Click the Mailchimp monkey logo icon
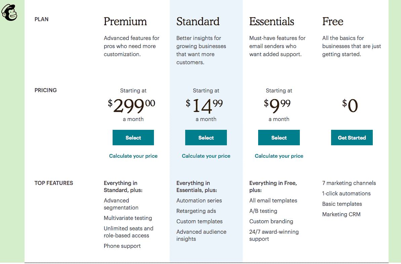Screen dimensions: 401x264 (x=9, y=12)
